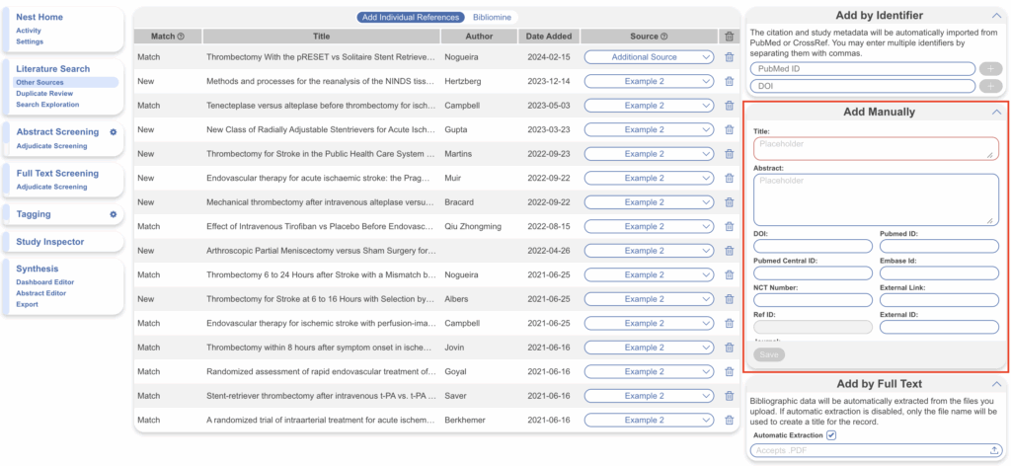Open Duplicate Review in sidebar
This screenshot has width=1011, height=466.
[43, 94]
